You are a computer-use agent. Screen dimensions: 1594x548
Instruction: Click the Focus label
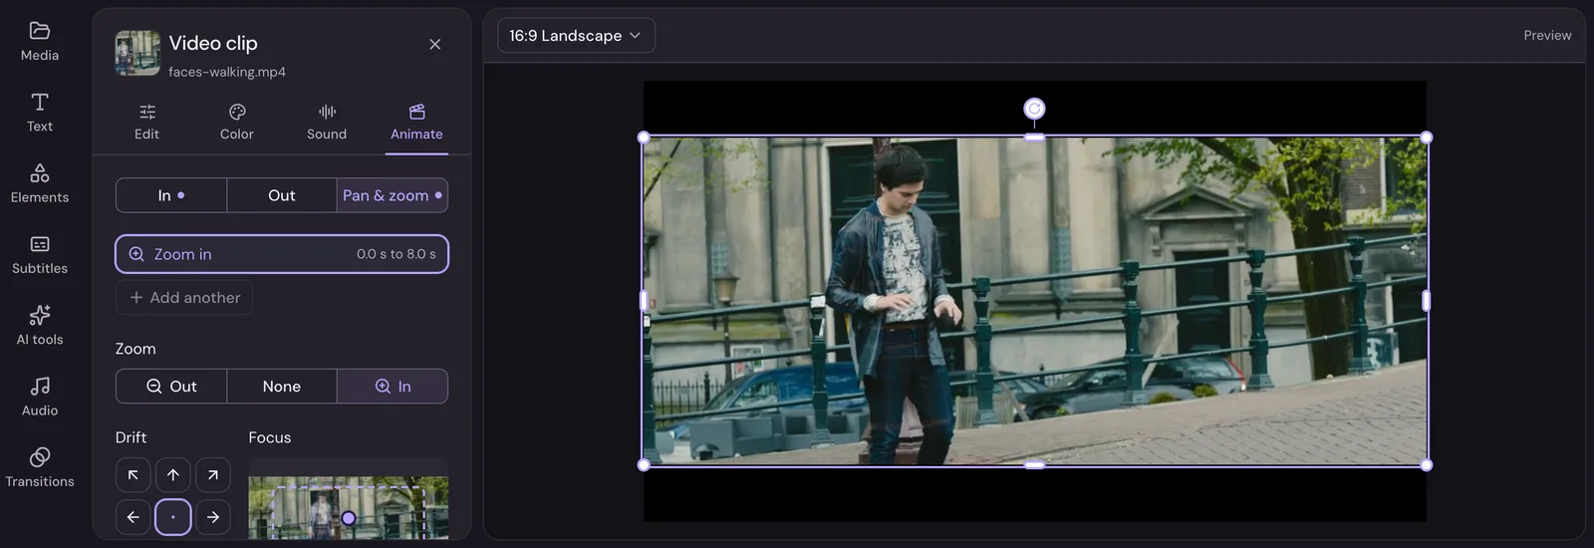tap(270, 437)
